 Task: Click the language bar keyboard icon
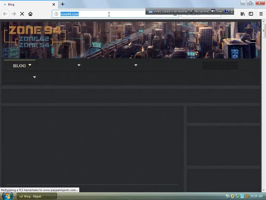click(150, 11)
